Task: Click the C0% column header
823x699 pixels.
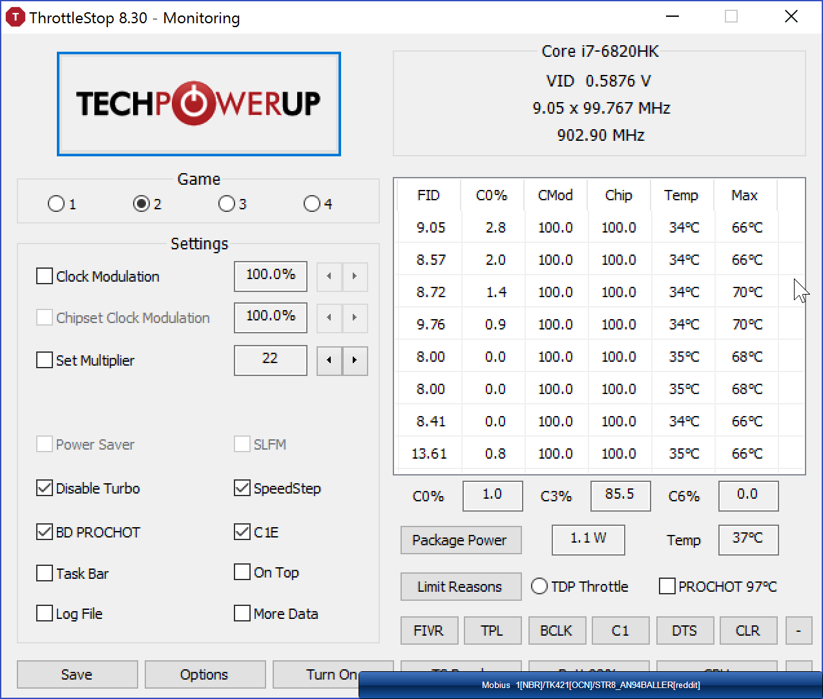Action: [492, 195]
